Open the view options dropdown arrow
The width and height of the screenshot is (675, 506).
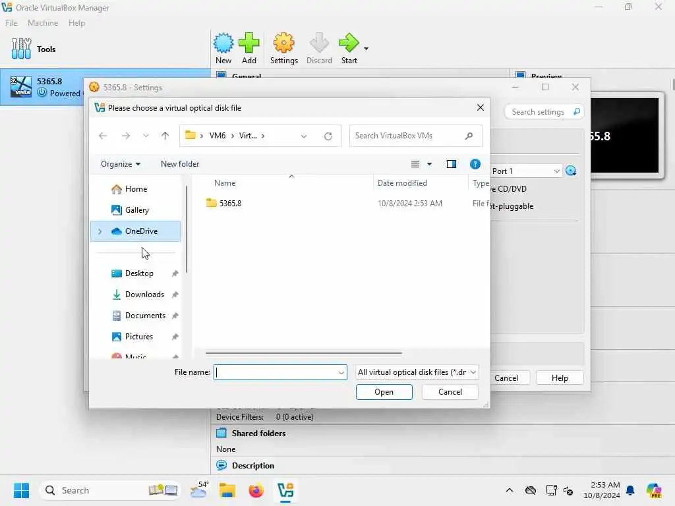pos(429,164)
